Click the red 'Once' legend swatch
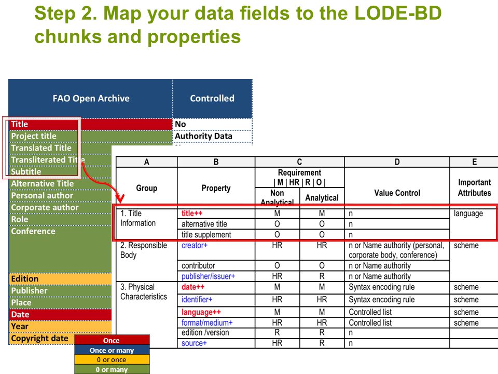The width and height of the screenshot is (498, 374). click(112, 340)
